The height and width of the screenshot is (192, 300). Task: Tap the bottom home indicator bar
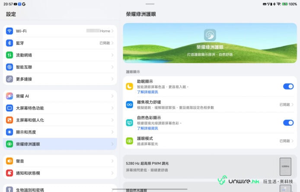click(150, 189)
